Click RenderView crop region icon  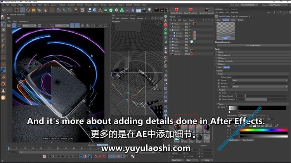[52, 26]
